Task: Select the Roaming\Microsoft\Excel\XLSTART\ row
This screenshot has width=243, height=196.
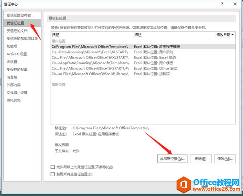Action: click(143, 52)
